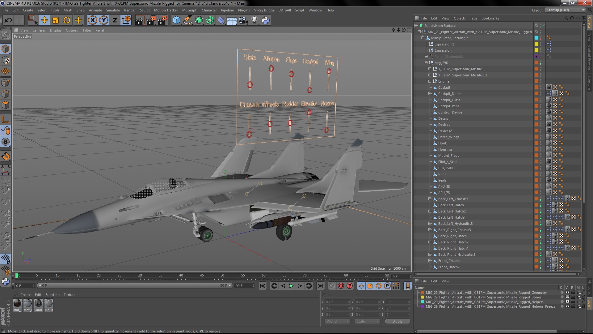Open the World coordinate dropdown
593x334 pixels.
[337, 321]
